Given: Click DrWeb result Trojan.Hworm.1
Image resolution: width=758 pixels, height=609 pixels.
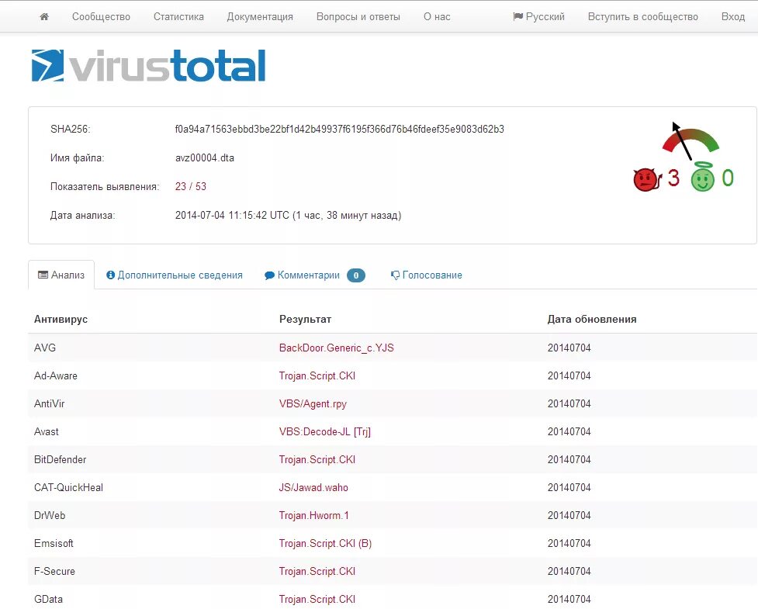Looking at the screenshot, I should point(313,515).
